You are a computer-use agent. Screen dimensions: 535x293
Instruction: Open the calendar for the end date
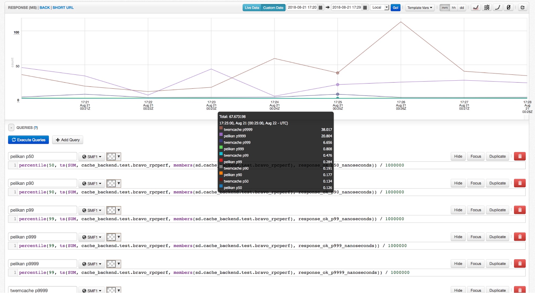[365, 7]
